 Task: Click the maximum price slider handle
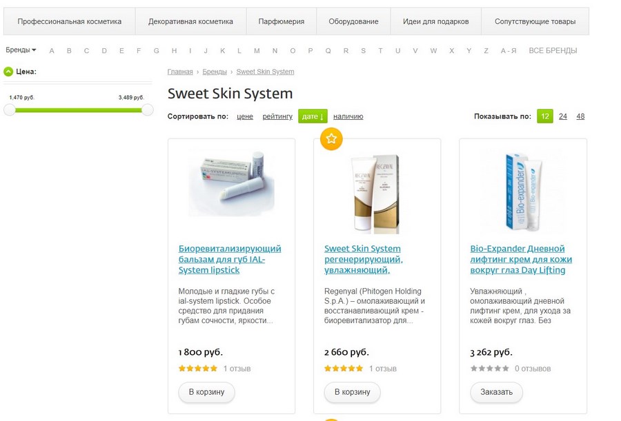[148, 110]
